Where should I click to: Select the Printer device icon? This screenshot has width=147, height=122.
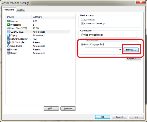click(x=8, y=49)
